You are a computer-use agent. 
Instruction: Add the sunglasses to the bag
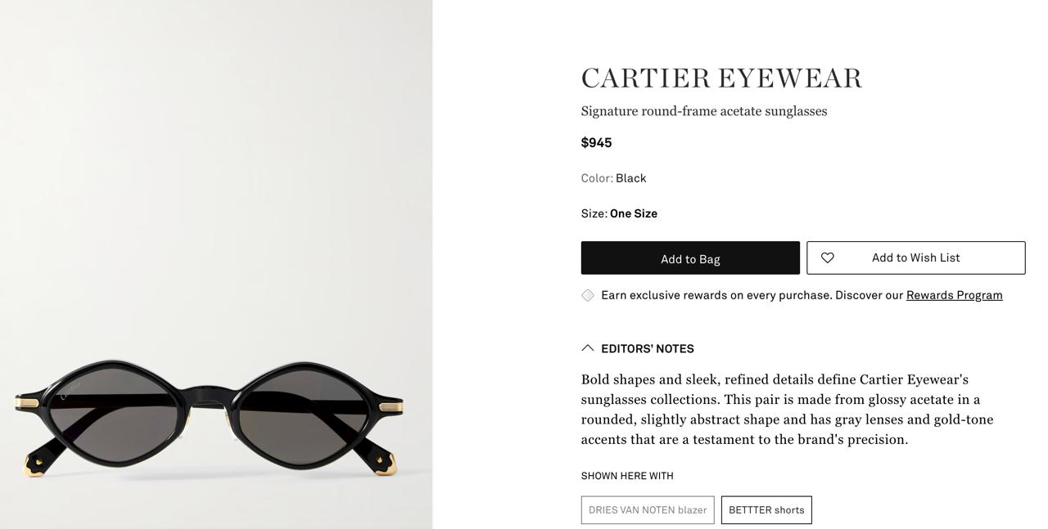pos(690,258)
